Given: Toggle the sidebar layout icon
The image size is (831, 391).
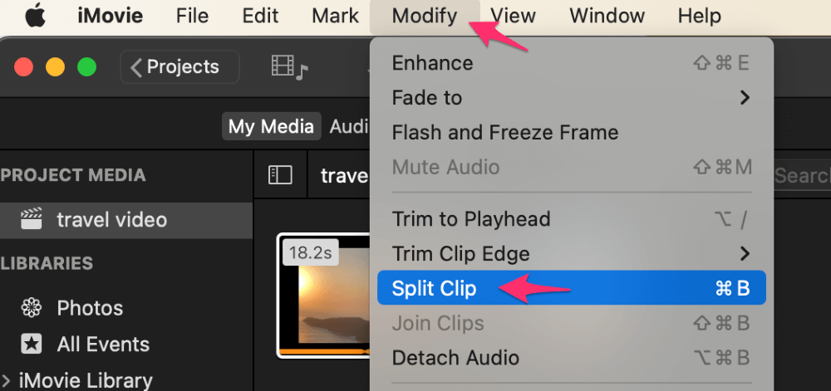Looking at the screenshot, I should point(280,175).
